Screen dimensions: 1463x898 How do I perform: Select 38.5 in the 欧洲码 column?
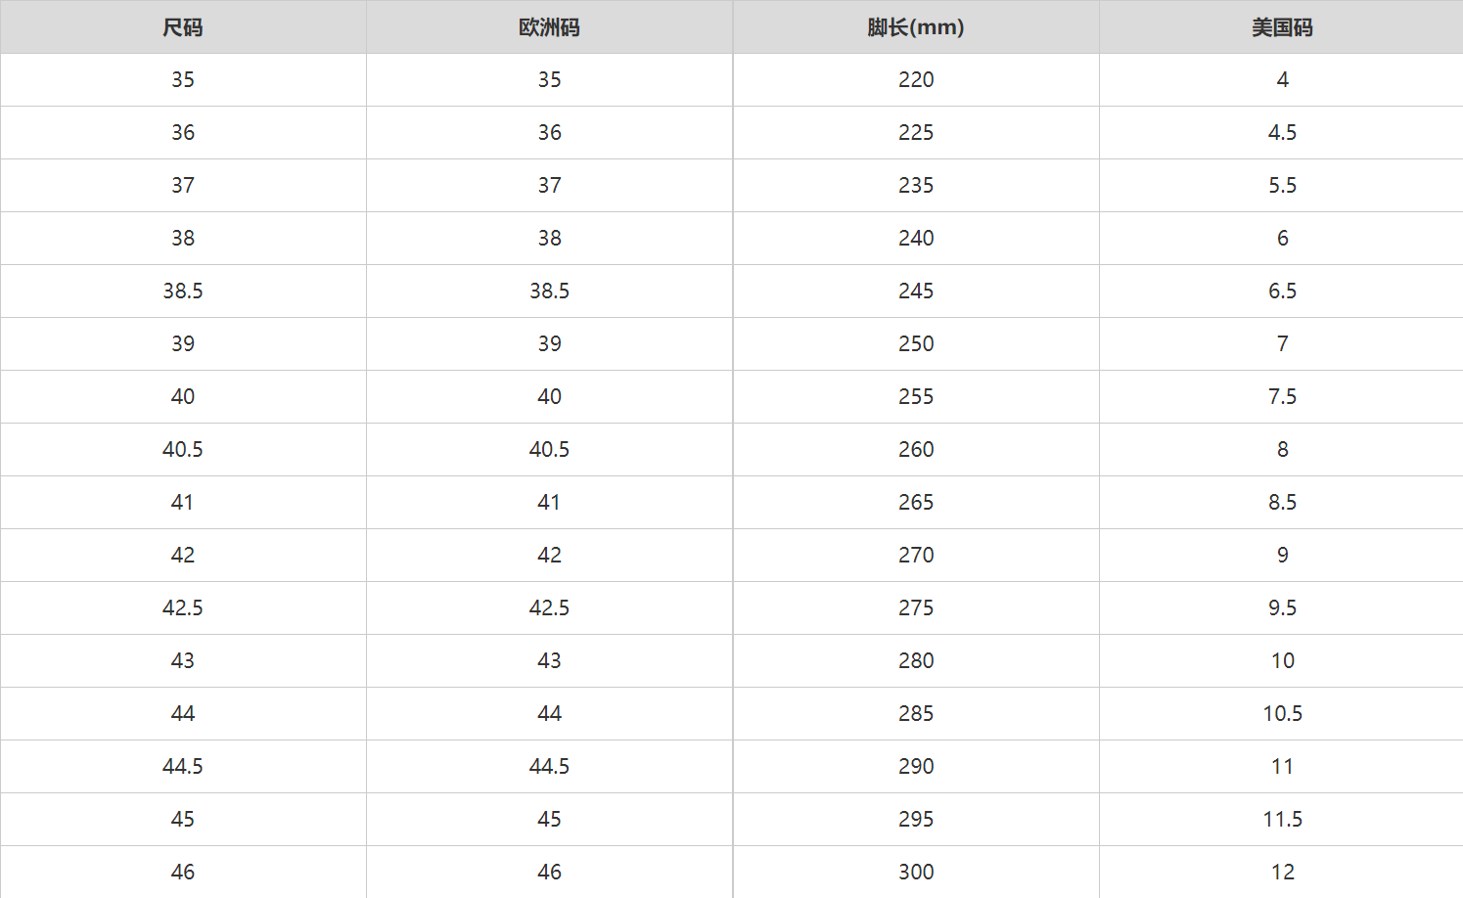[x=549, y=292]
